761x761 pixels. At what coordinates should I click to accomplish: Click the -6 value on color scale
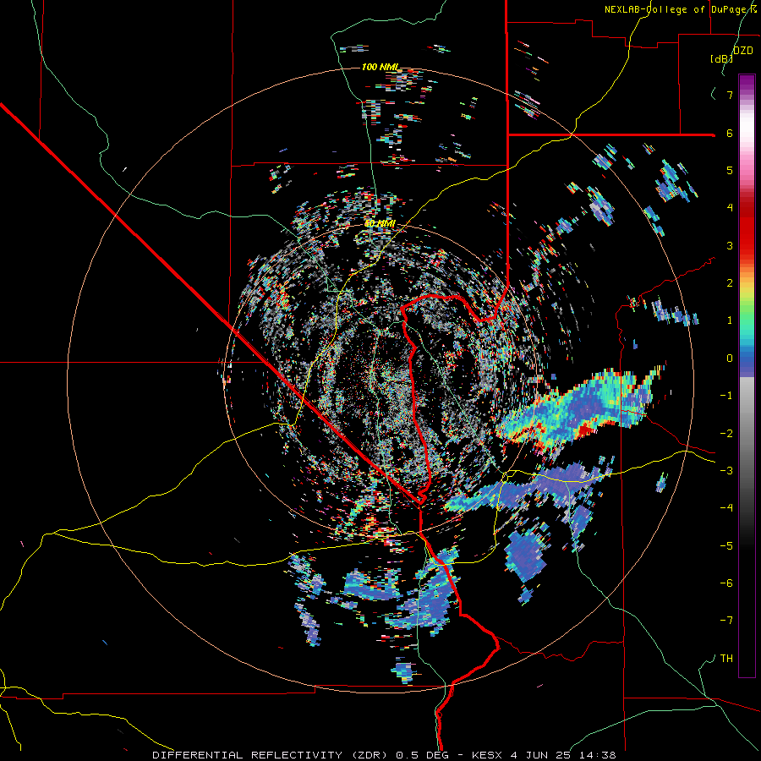point(726,583)
